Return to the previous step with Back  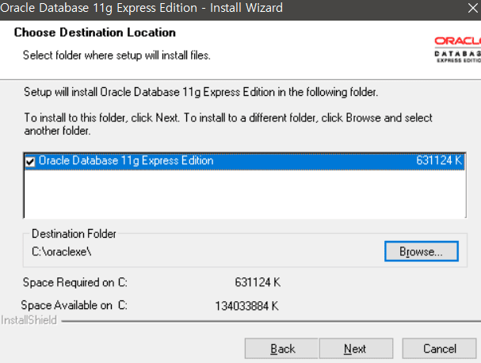click(281, 349)
